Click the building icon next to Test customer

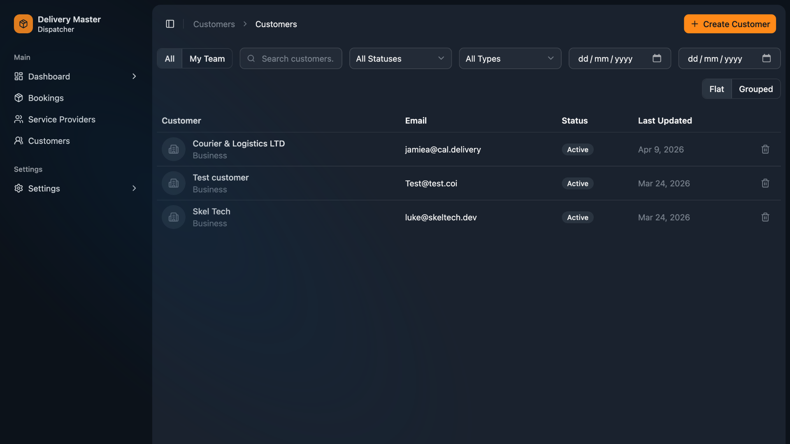pos(173,183)
